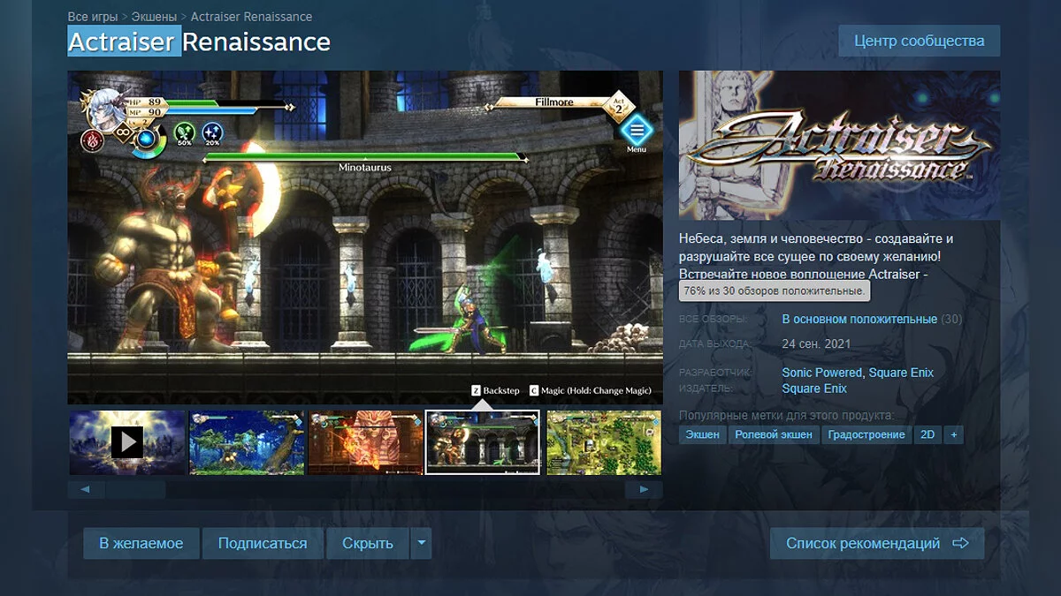Open the Sonic Powered developer link
Screen dimensions: 1061x596
click(x=821, y=373)
